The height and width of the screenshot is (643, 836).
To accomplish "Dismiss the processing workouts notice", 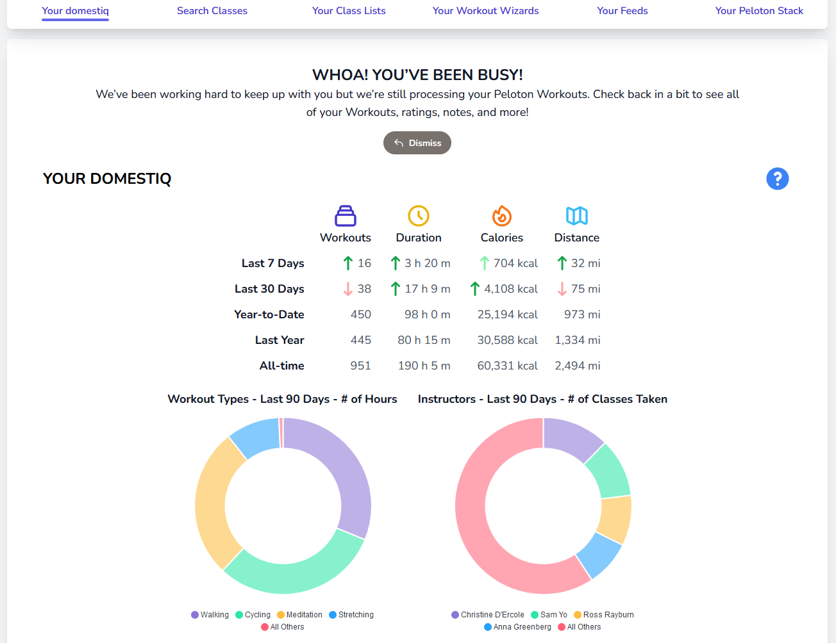I will pyautogui.click(x=417, y=143).
